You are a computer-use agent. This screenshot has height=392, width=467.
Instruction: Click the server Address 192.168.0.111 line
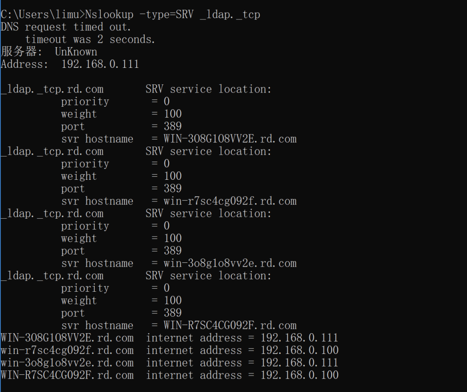tap(70, 64)
